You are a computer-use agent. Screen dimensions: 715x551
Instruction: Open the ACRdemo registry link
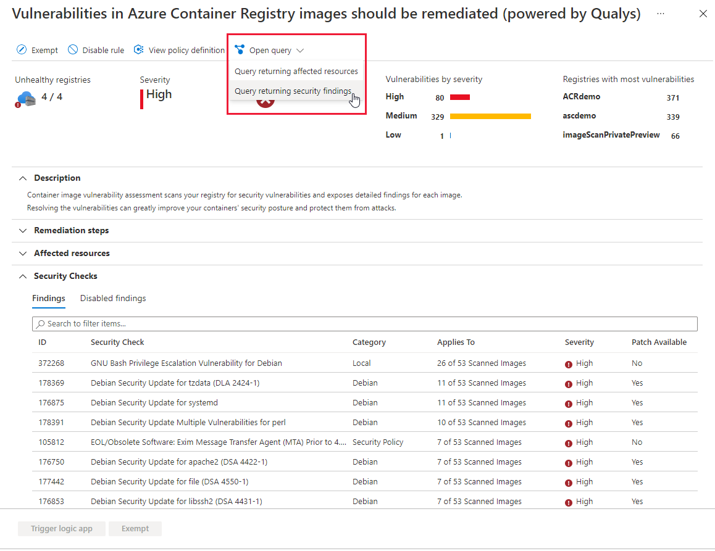pyautogui.click(x=580, y=97)
